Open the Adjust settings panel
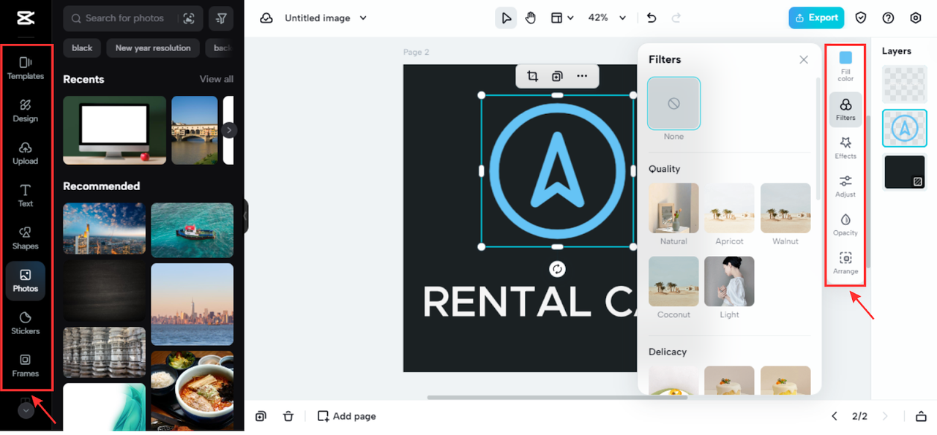Viewport: 937px width, 435px height. [x=845, y=186]
